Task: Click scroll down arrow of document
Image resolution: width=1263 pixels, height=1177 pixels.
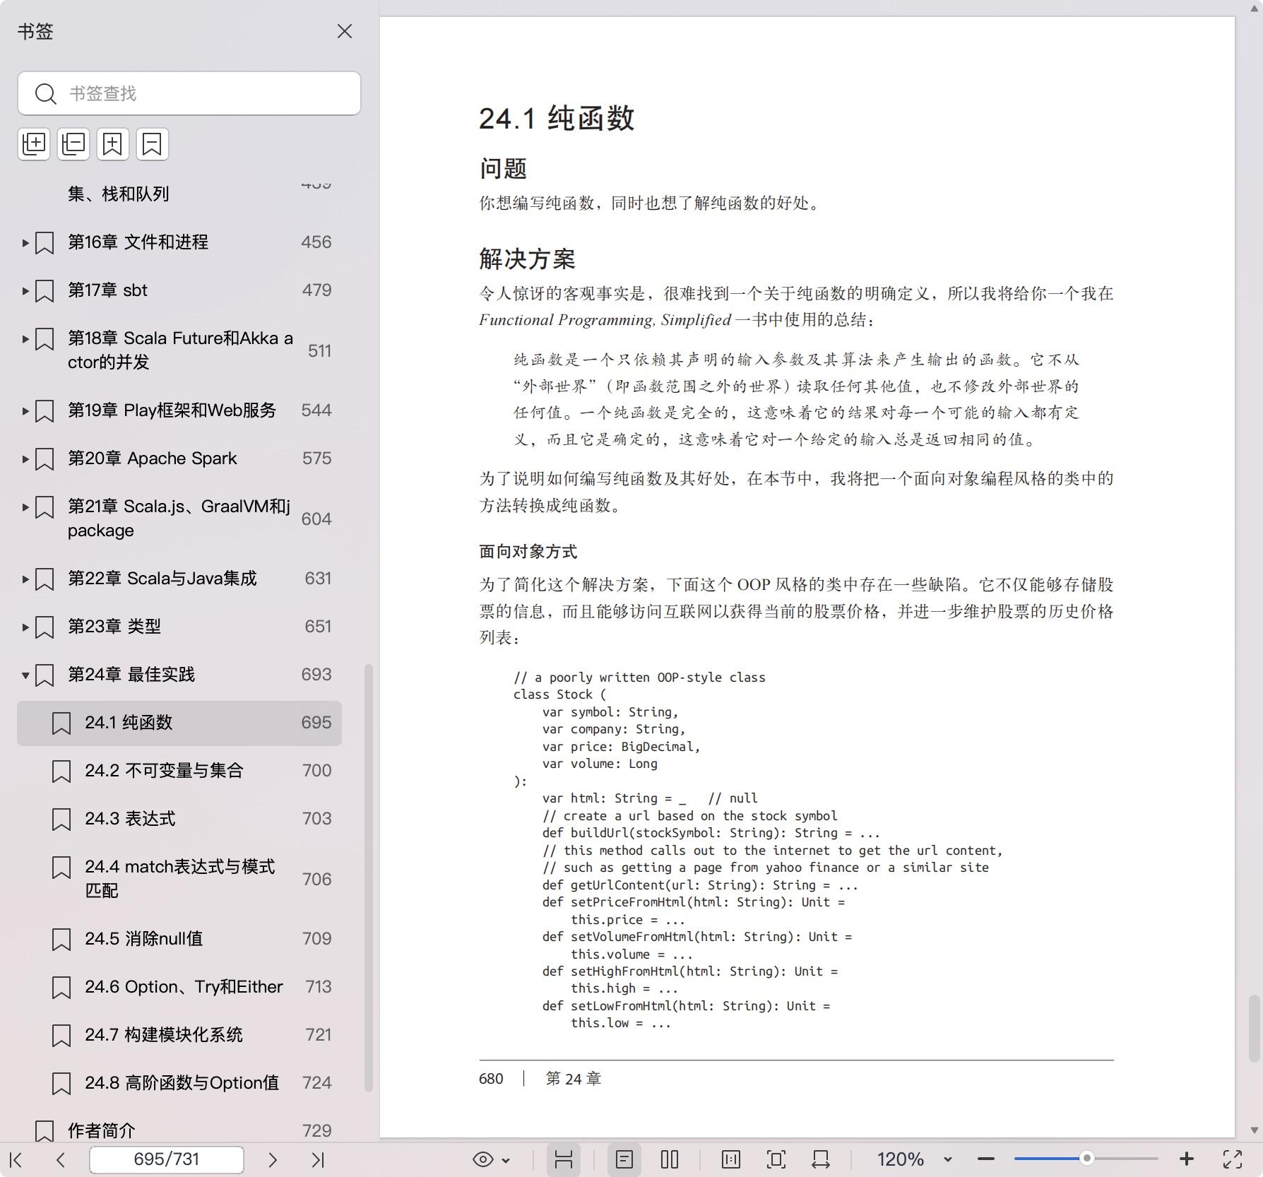Action: pos(1254,1130)
